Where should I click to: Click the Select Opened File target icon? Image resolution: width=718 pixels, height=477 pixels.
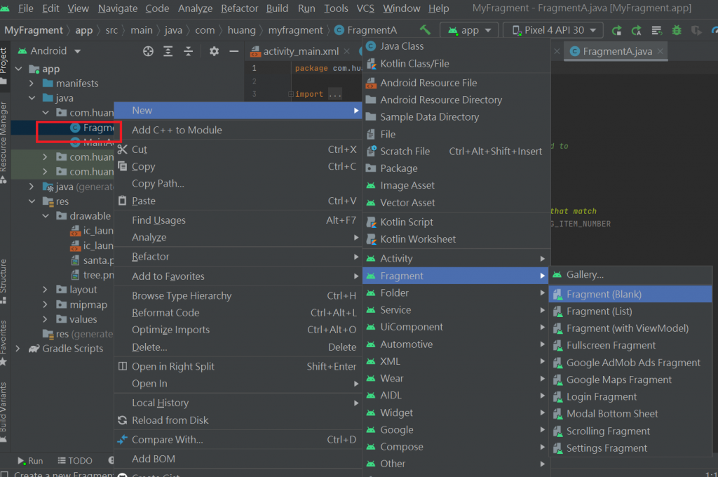point(148,51)
